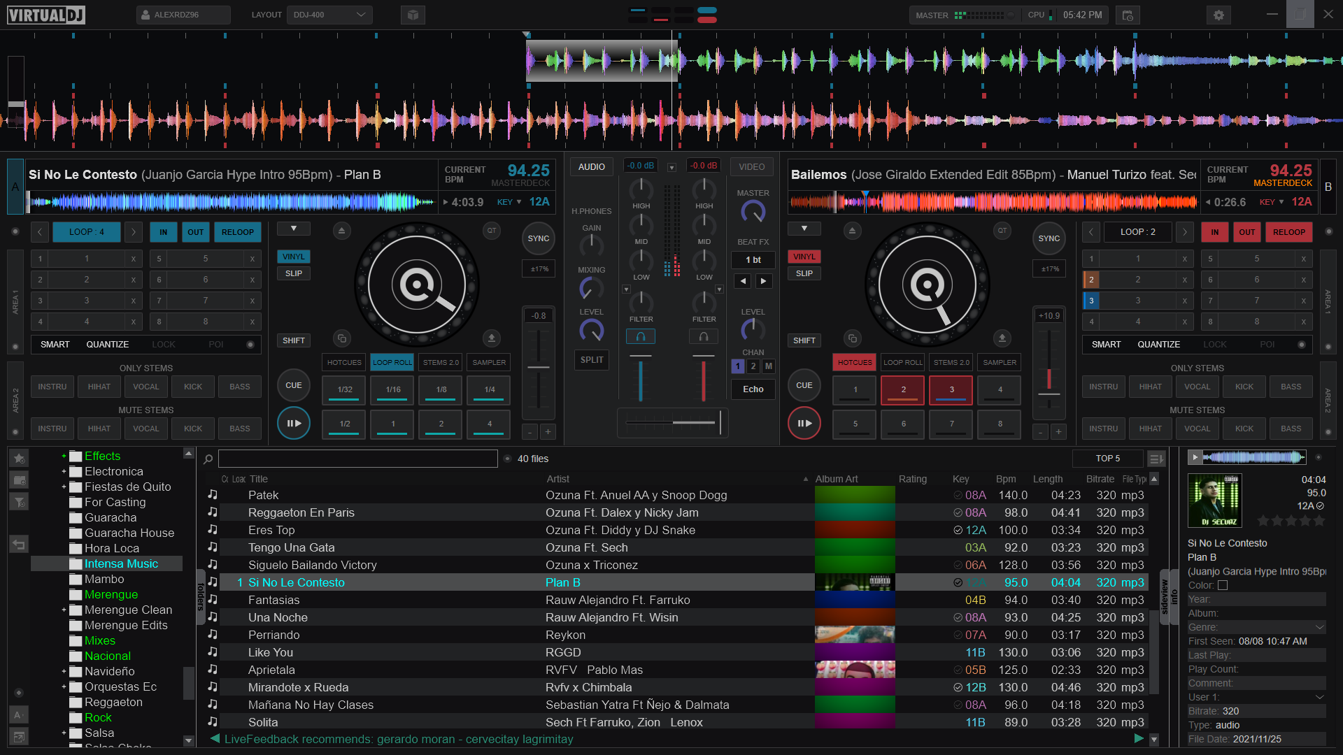The width and height of the screenshot is (1343, 755).
Task: Click the crossfader slider
Action: click(672, 422)
